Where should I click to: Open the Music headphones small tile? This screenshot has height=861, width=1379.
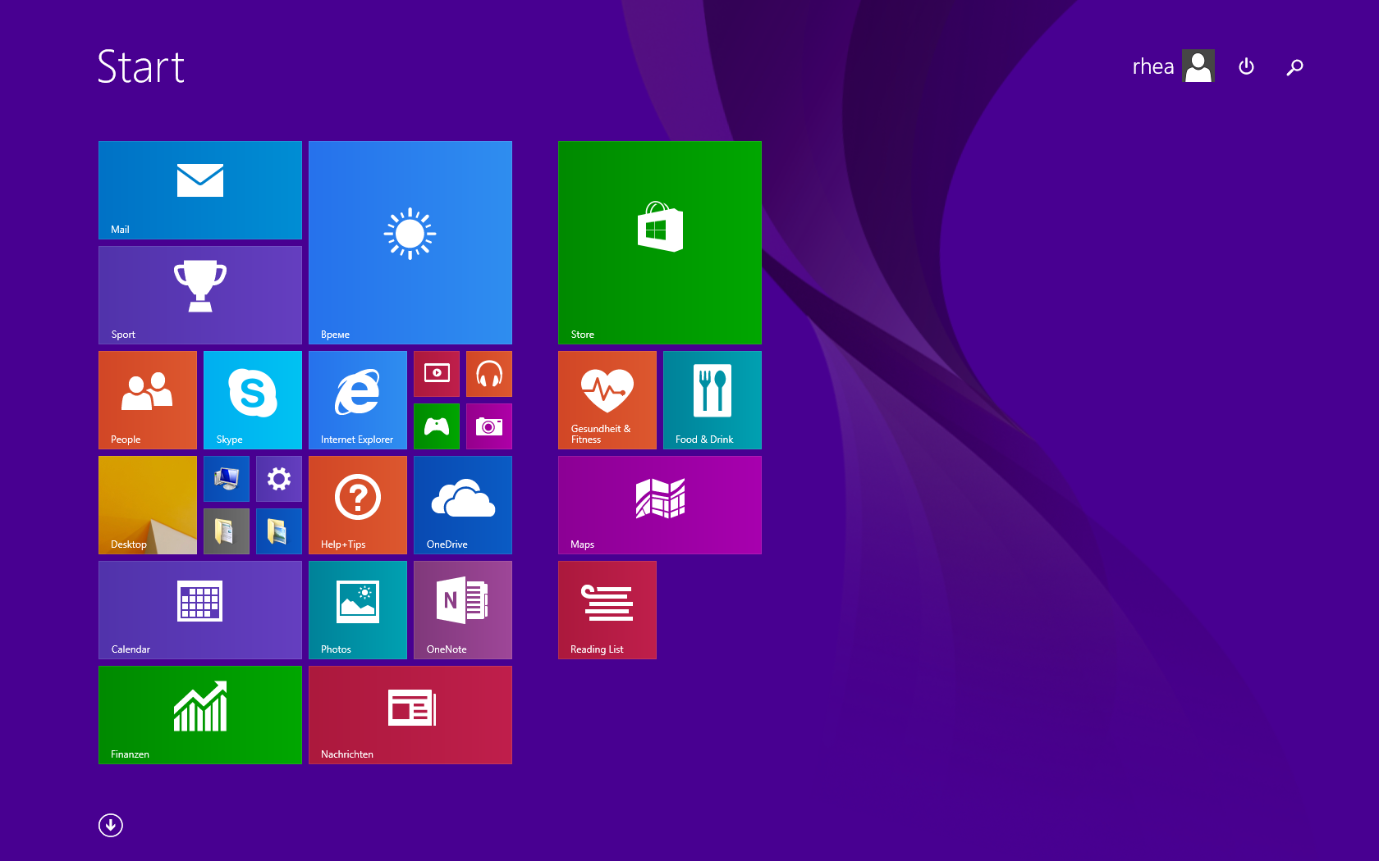(488, 374)
